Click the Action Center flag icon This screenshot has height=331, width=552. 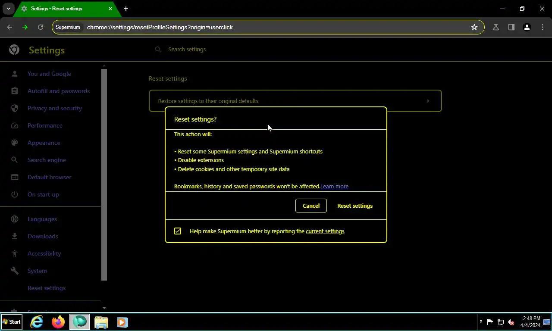pos(490,322)
